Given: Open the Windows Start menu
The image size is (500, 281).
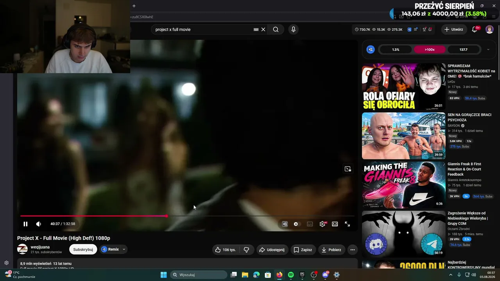Looking at the screenshot, I should (164, 275).
